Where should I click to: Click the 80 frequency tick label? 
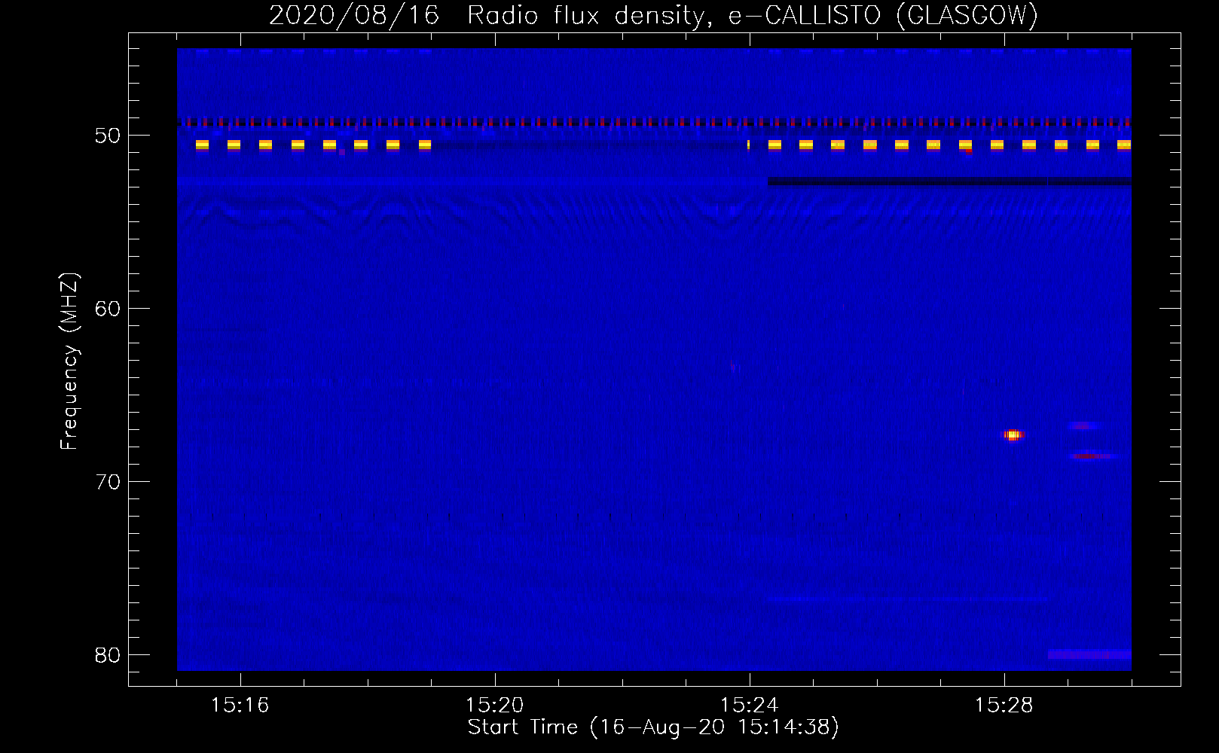point(108,655)
